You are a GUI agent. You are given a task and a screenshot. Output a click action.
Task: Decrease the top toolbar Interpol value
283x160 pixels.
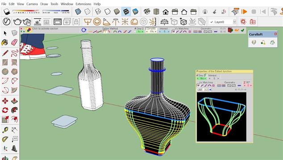click(160, 32)
